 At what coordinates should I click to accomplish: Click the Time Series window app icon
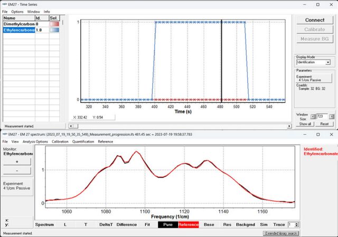point(5,4)
